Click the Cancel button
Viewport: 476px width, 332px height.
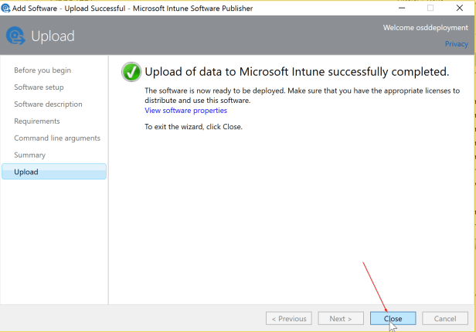(445, 318)
